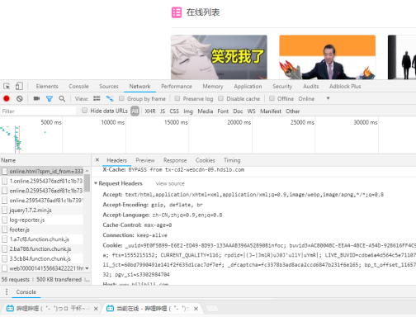Click the pink list icon beside 在线列表
This screenshot has height=317, width=416.
coord(177,12)
